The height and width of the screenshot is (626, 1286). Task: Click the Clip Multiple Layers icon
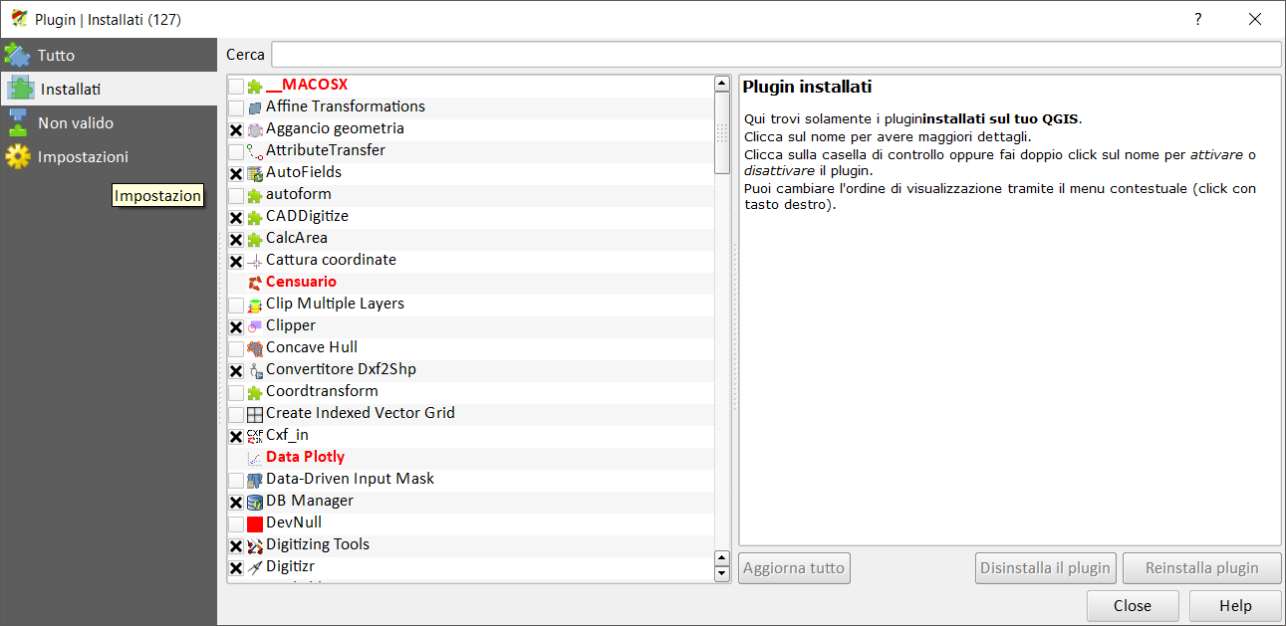point(255,305)
